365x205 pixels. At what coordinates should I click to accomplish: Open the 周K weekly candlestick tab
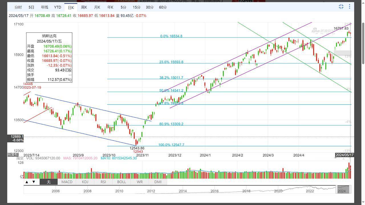[84, 7]
